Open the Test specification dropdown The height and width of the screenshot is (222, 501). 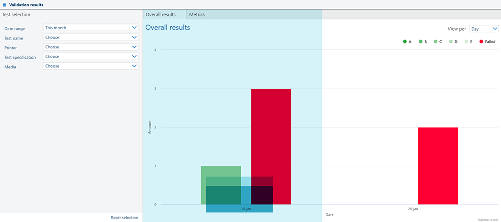tap(91, 57)
